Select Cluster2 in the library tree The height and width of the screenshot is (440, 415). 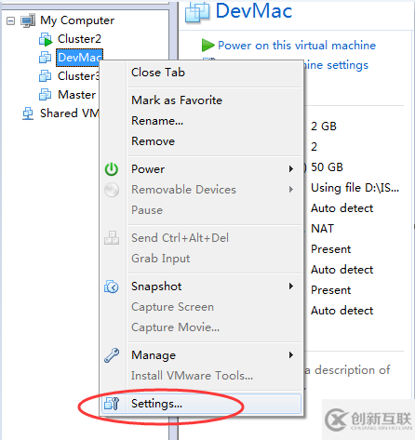(79, 39)
